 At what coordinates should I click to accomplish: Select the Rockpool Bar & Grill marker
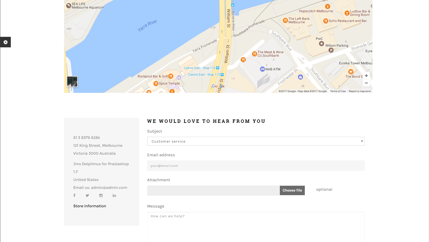[171, 76]
